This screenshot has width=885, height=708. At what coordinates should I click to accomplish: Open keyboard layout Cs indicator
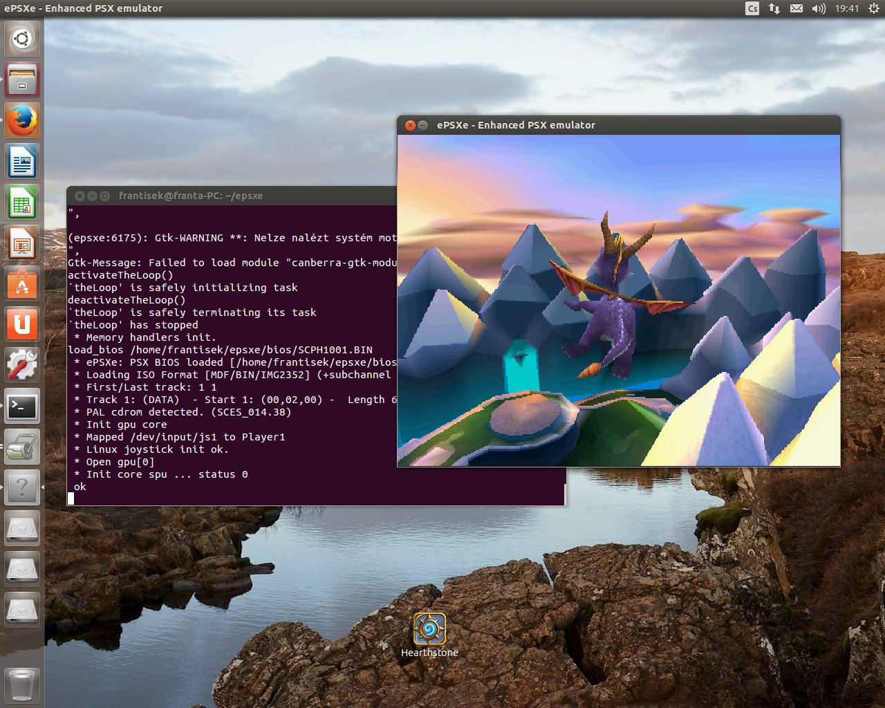tap(752, 8)
